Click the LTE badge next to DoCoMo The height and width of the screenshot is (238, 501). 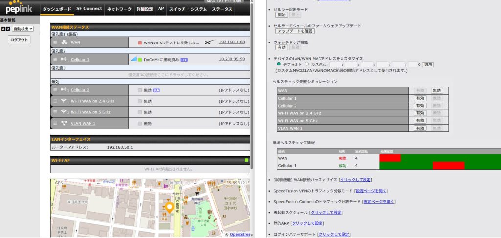tap(184, 60)
